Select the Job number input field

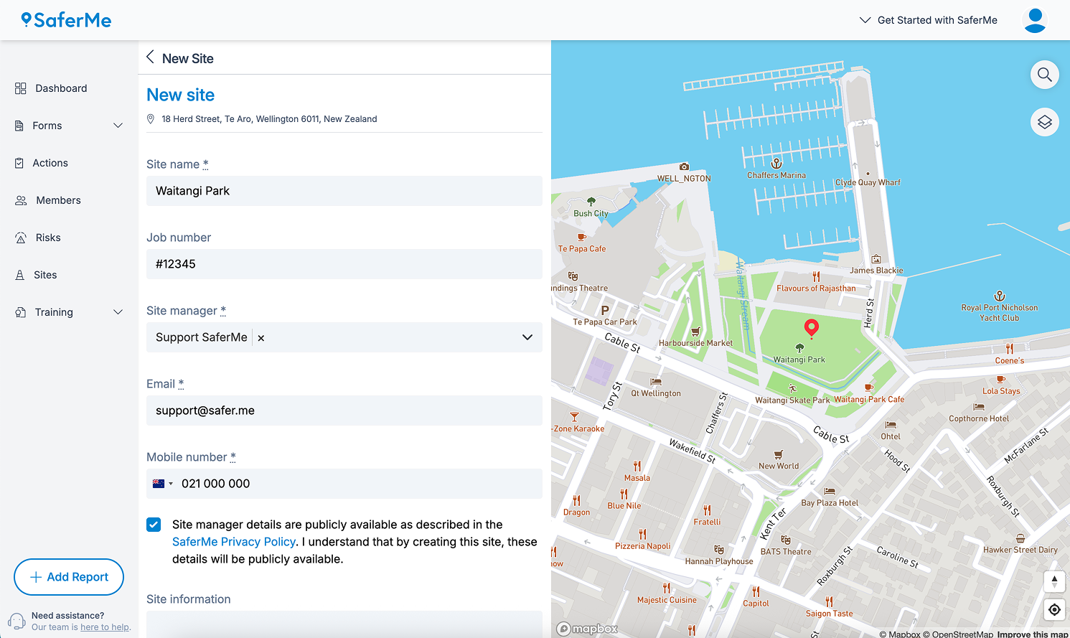[x=344, y=264]
